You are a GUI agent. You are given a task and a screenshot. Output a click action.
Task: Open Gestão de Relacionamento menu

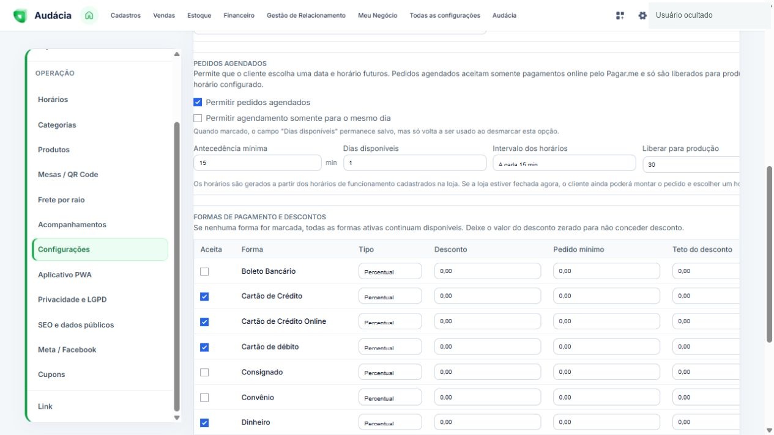[306, 15]
